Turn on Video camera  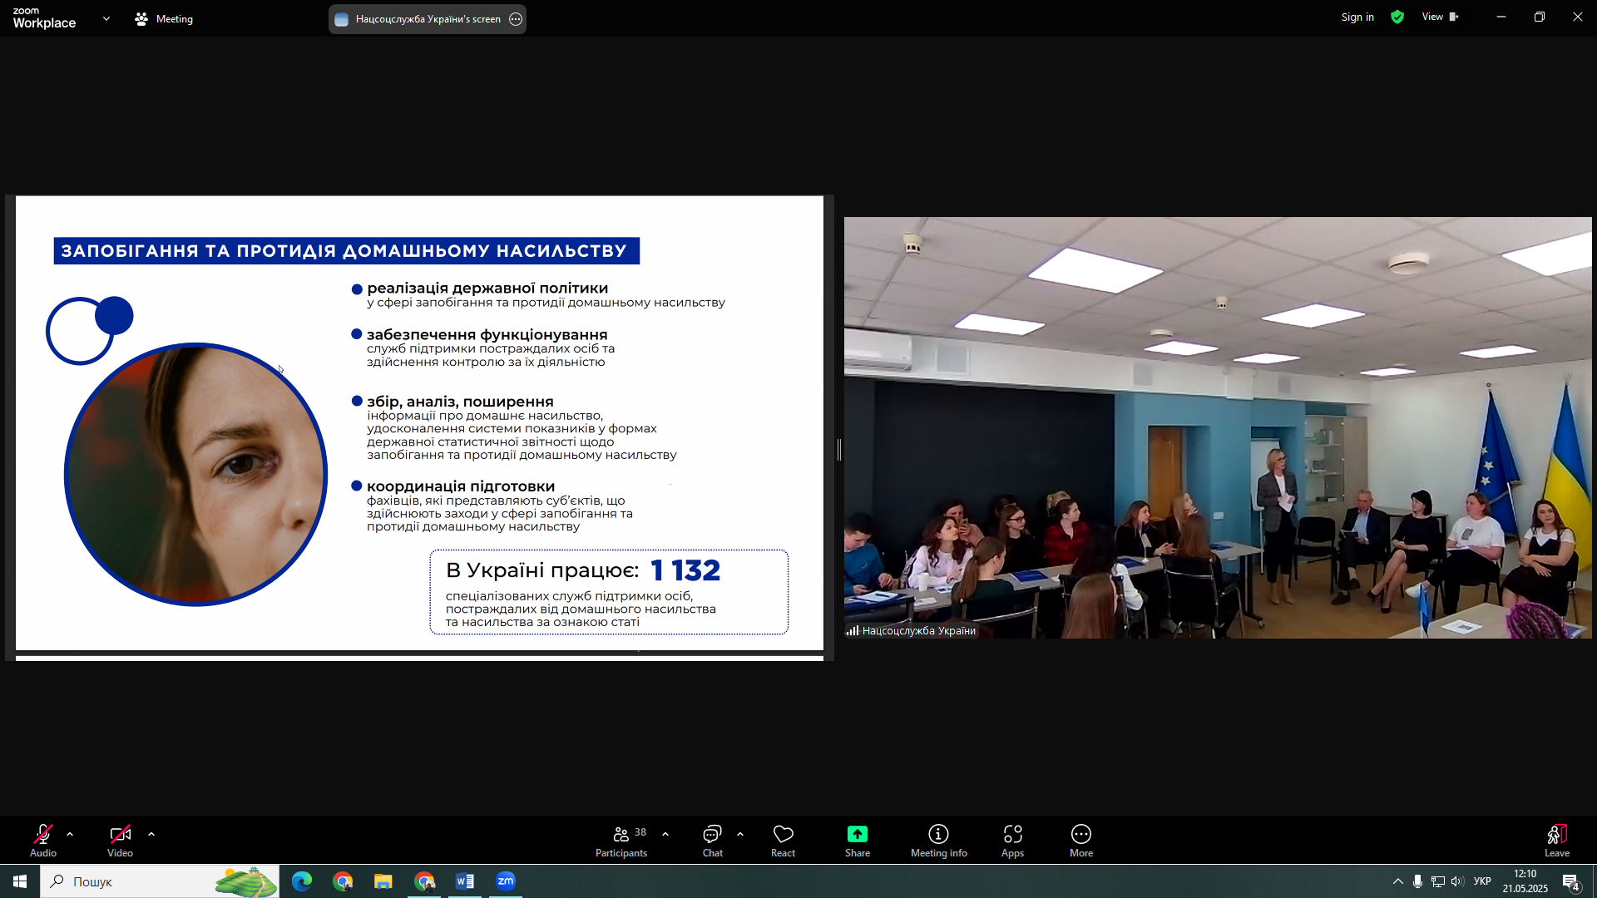[120, 835]
